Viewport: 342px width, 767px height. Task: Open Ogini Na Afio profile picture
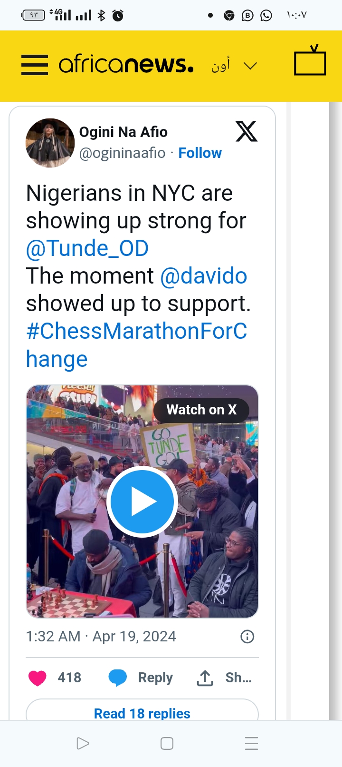[50, 143]
